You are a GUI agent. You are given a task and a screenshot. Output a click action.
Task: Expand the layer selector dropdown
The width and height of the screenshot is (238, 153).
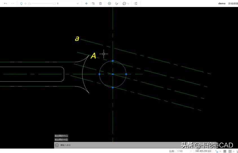[x=78, y=4]
